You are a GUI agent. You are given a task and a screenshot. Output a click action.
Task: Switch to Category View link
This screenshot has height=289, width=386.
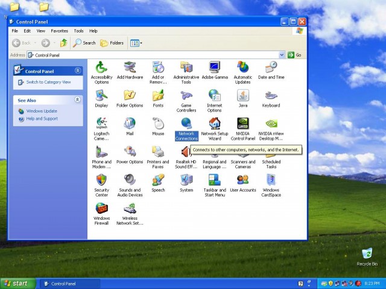point(48,82)
